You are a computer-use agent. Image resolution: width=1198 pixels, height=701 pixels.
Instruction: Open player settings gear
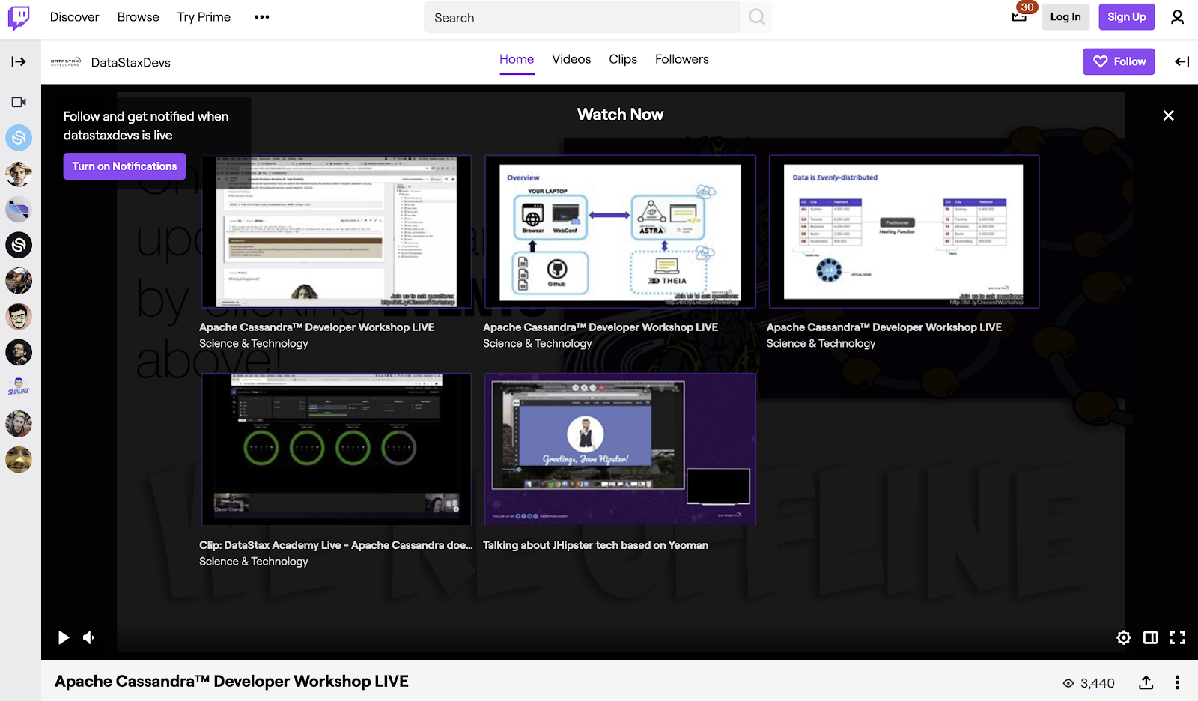tap(1124, 637)
